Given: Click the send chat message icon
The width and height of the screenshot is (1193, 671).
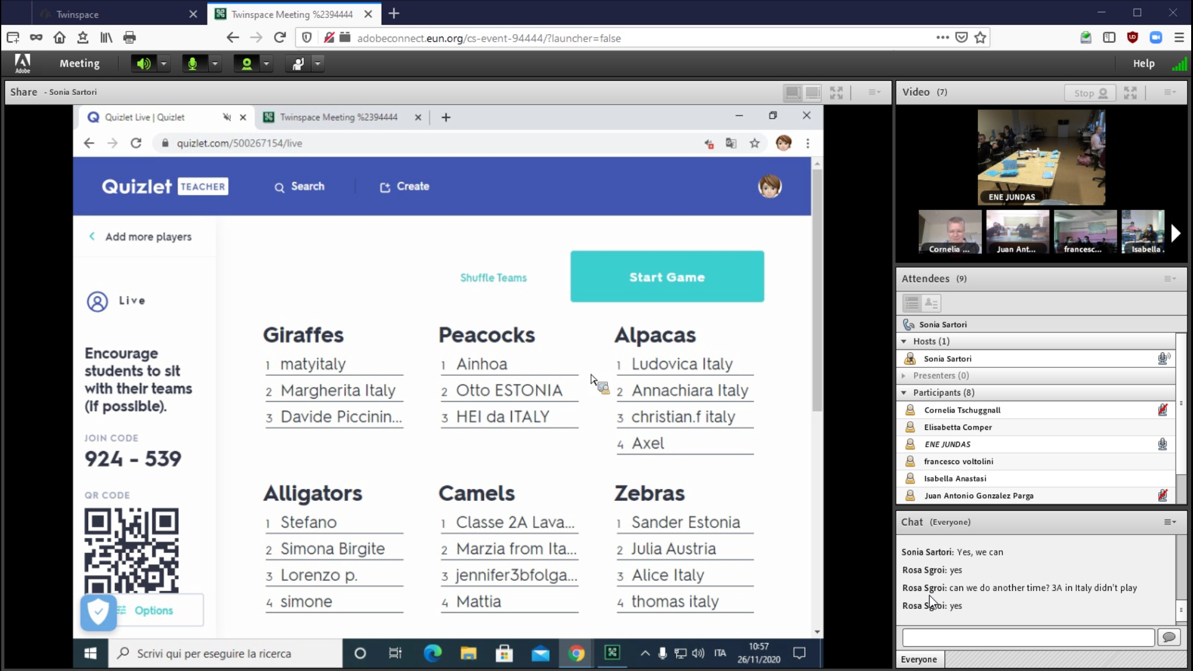Looking at the screenshot, I should tap(1169, 637).
